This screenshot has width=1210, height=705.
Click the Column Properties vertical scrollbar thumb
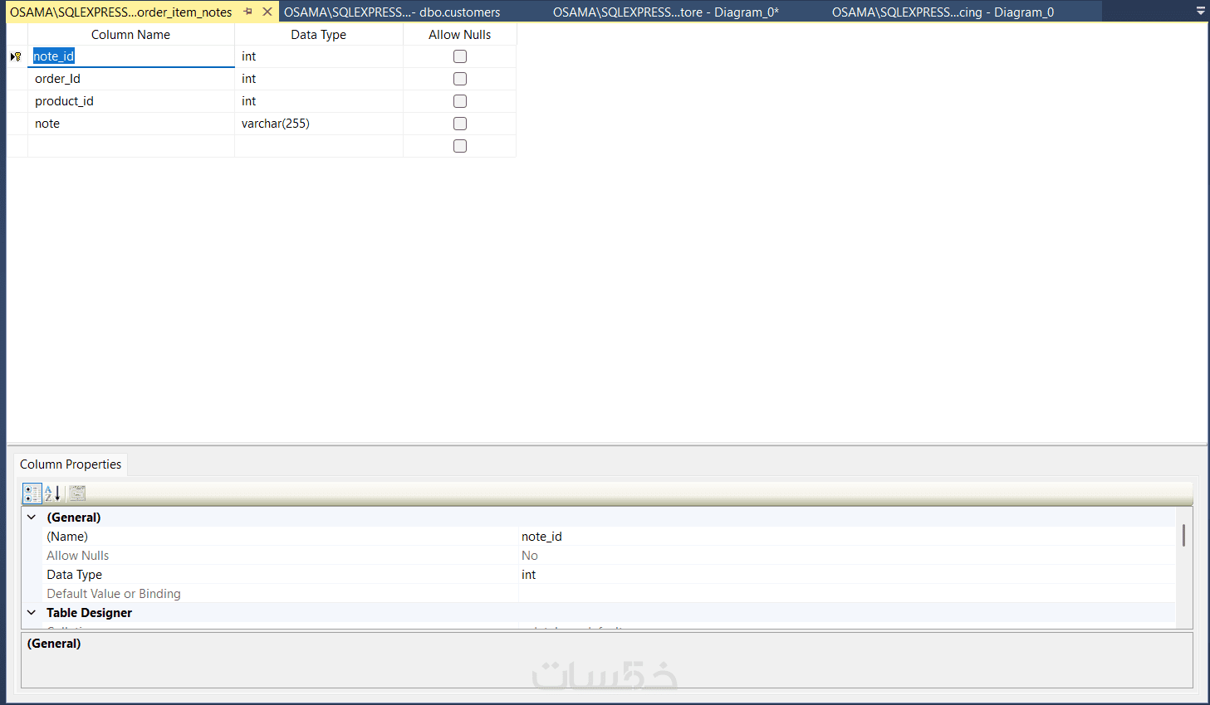(x=1183, y=535)
